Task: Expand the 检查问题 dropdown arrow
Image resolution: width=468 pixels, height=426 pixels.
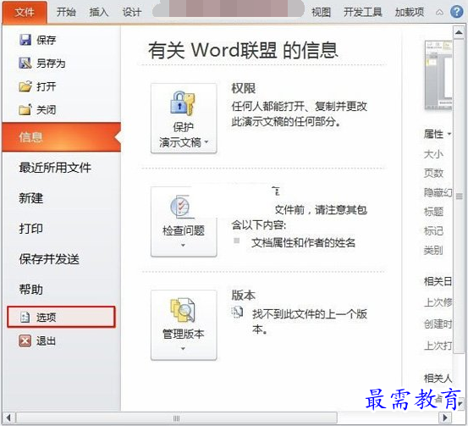Action: [x=184, y=246]
